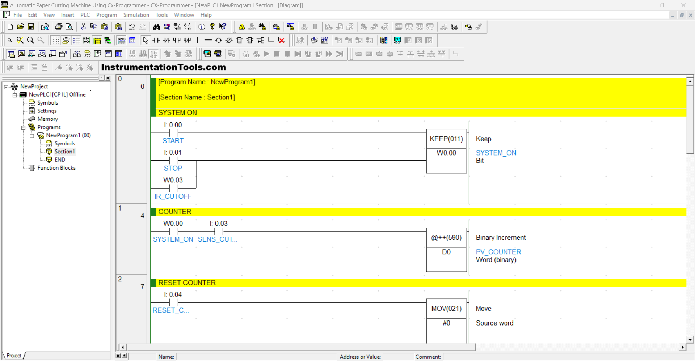This screenshot has height=361, width=695.
Task: Collapse the NewPLC1[CP1L] Offline node
Action: [14, 95]
